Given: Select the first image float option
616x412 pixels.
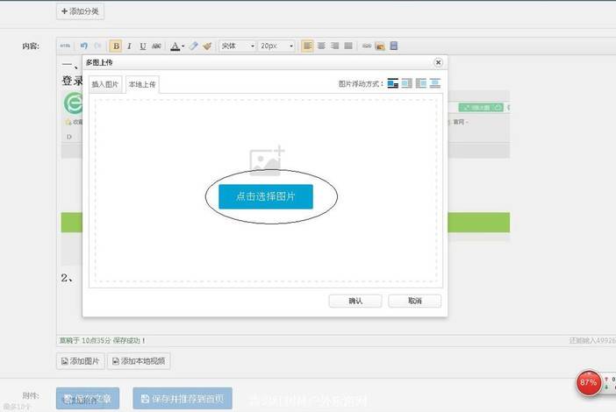Looking at the screenshot, I should (x=392, y=83).
